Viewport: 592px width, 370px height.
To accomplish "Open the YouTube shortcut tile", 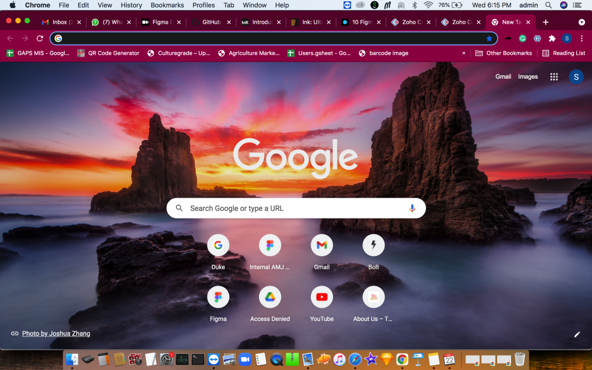I will 321,297.
